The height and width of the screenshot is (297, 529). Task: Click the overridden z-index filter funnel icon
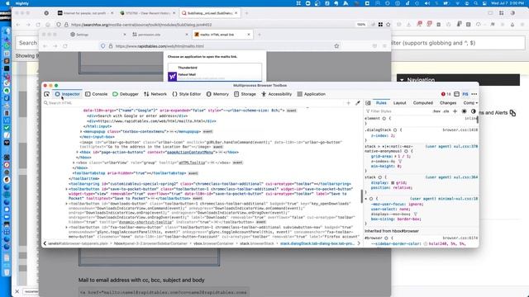click(400, 162)
